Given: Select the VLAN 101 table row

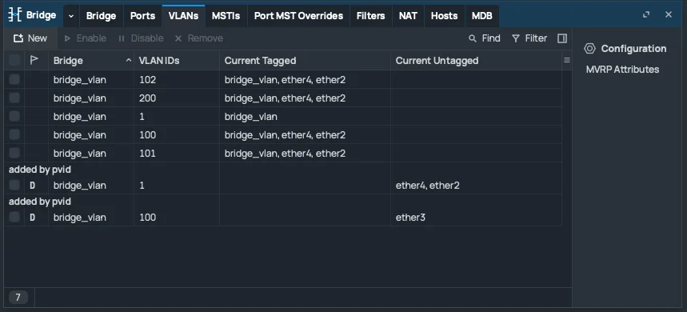Looking at the screenshot, I should tap(283, 154).
